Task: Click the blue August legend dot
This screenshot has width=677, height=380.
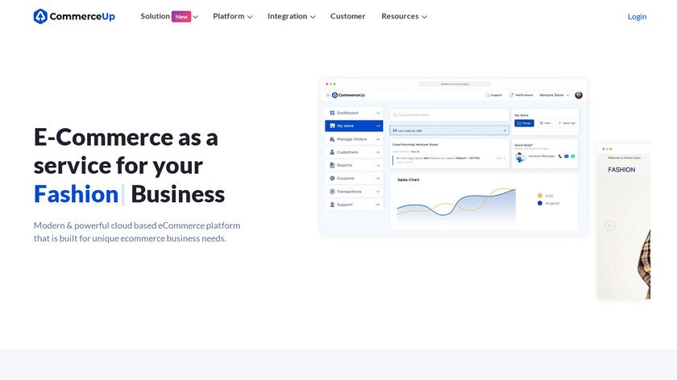Action: [x=540, y=203]
